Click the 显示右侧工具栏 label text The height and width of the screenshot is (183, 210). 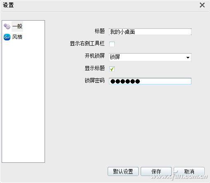click(x=87, y=44)
